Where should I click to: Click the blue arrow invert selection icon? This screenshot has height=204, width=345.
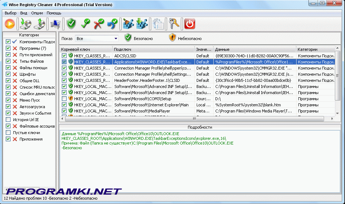click(x=112, y=24)
